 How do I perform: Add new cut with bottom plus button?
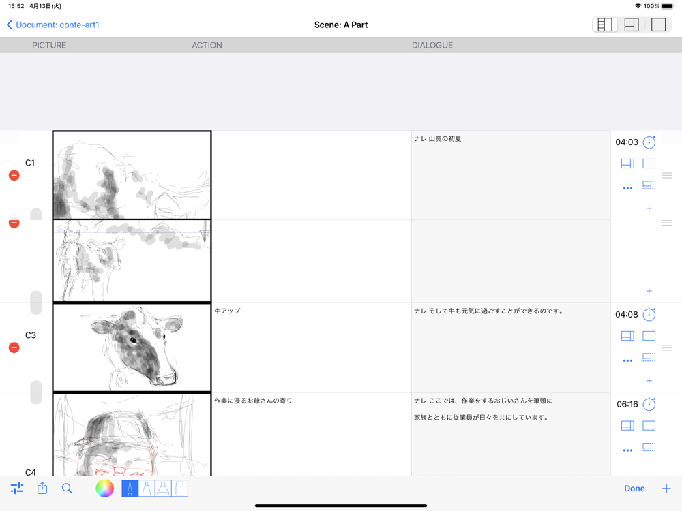click(666, 489)
